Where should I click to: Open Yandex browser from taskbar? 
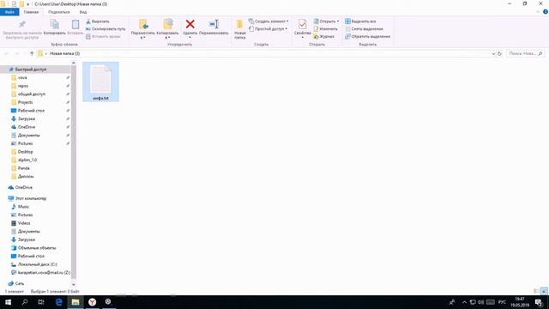(92, 302)
